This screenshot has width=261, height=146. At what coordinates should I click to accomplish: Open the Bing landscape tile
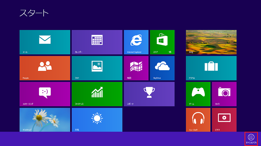[211, 42]
